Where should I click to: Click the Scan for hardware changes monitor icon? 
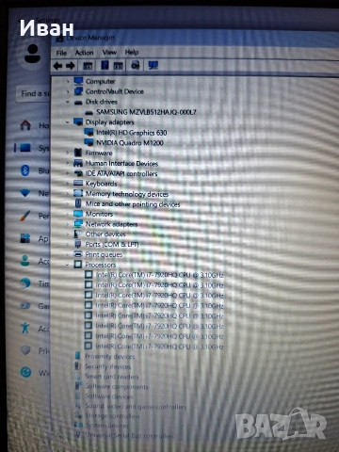click(153, 65)
